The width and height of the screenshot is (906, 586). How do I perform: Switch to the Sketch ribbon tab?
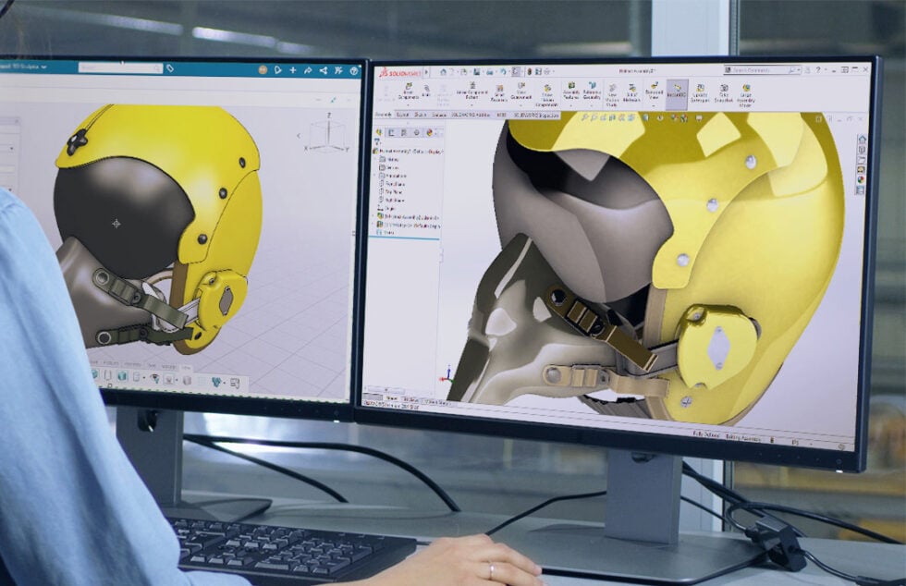pyautogui.click(x=420, y=115)
